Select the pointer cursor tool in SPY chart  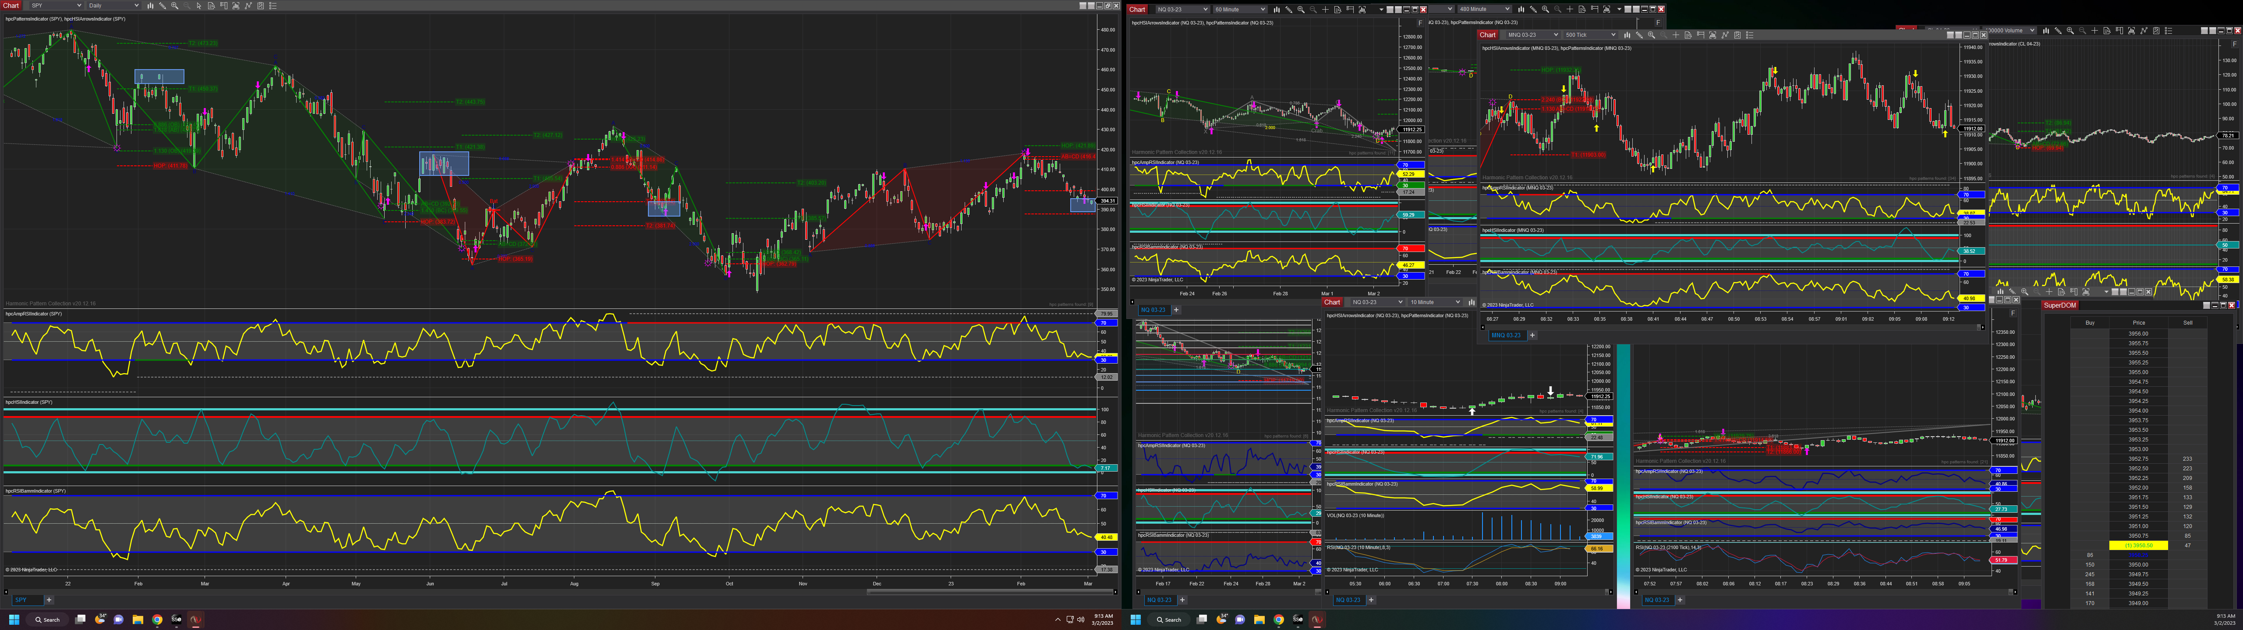[199, 5]
